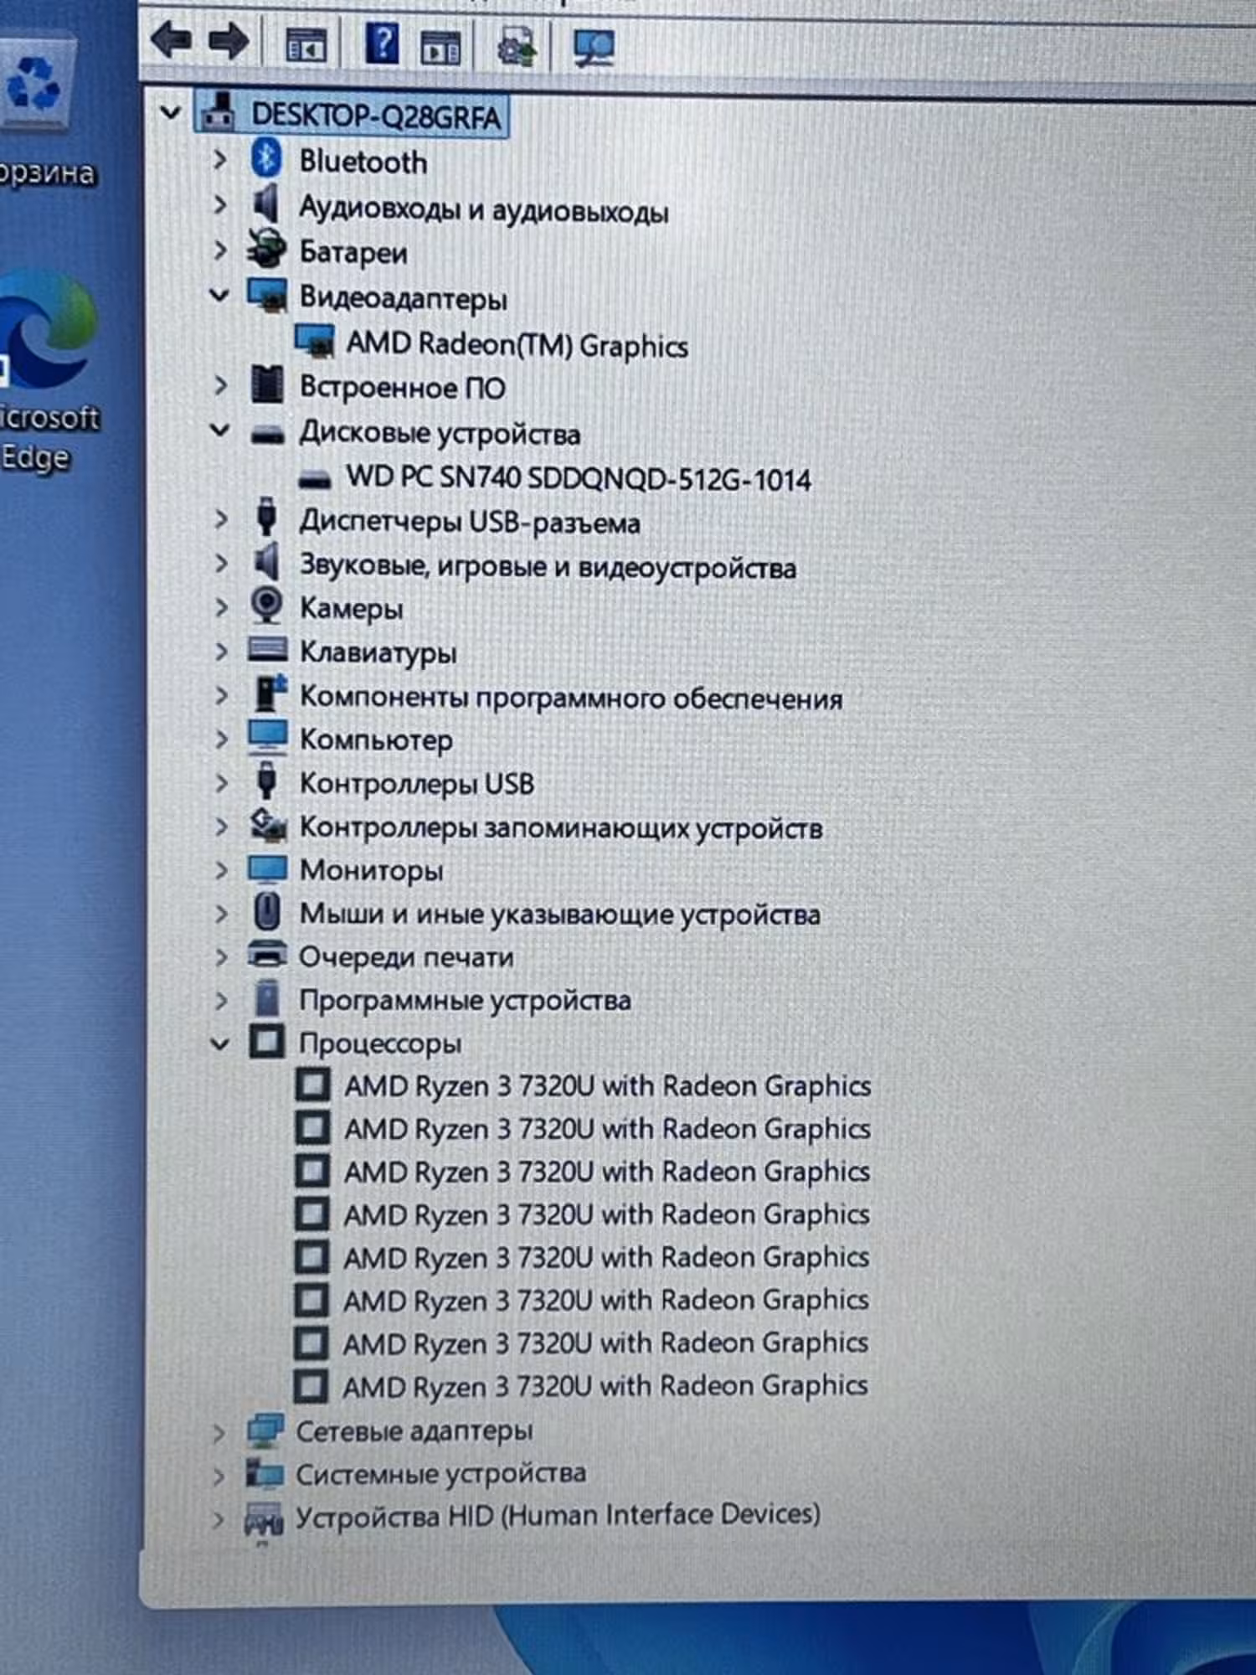Viewport: 1256px width, 1675px height.
Task: Select the first AMD Ryzen 3 7320U entry
Action: coord(608,1086)
